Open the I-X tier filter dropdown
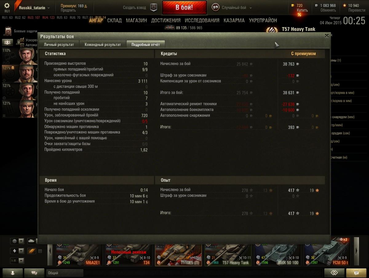Viewport: 369px width, 278px height. pyautogui.click(x=17, y=261)
